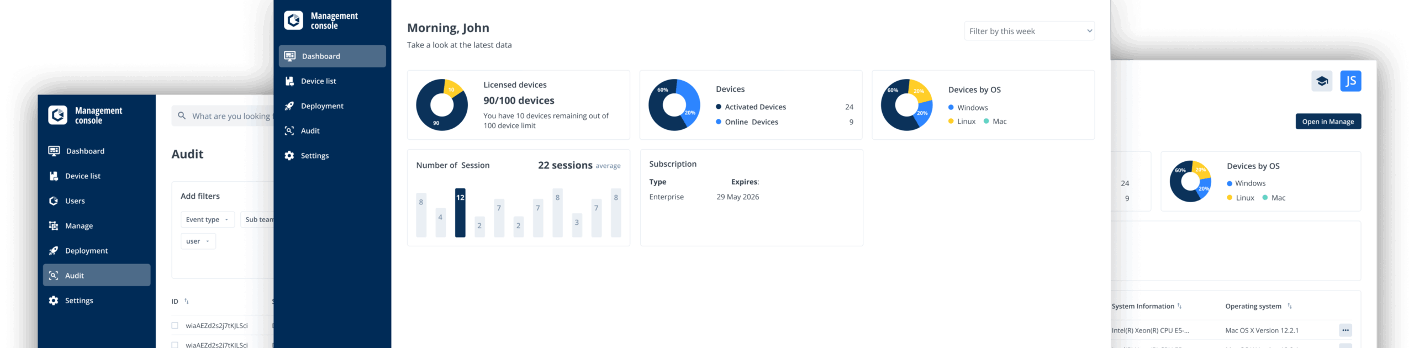Go to Device list in center sidebar
This screenshot has height=348, width=1414.
318,81
